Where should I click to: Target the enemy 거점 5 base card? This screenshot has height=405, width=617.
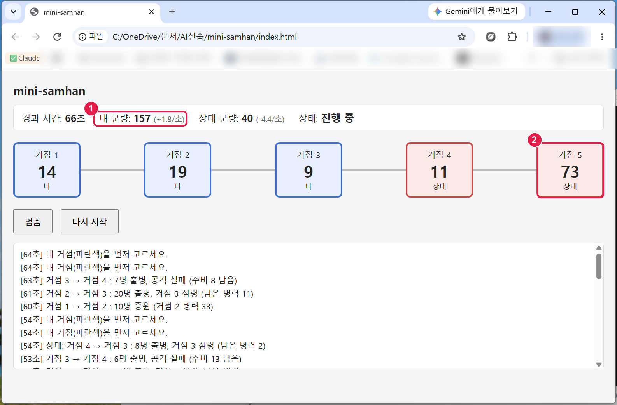[570, 170]
